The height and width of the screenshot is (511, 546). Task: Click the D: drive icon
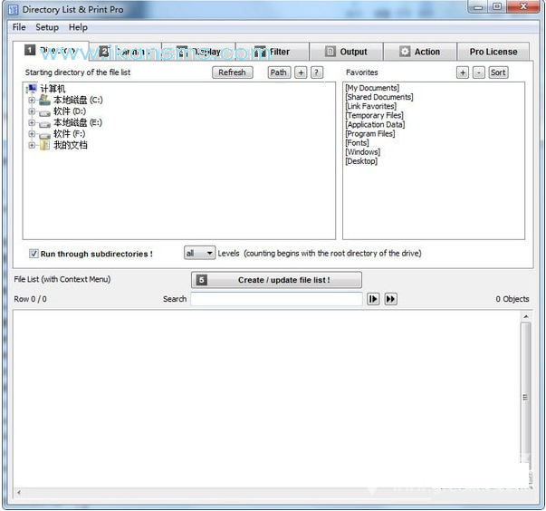pos(44,112)
